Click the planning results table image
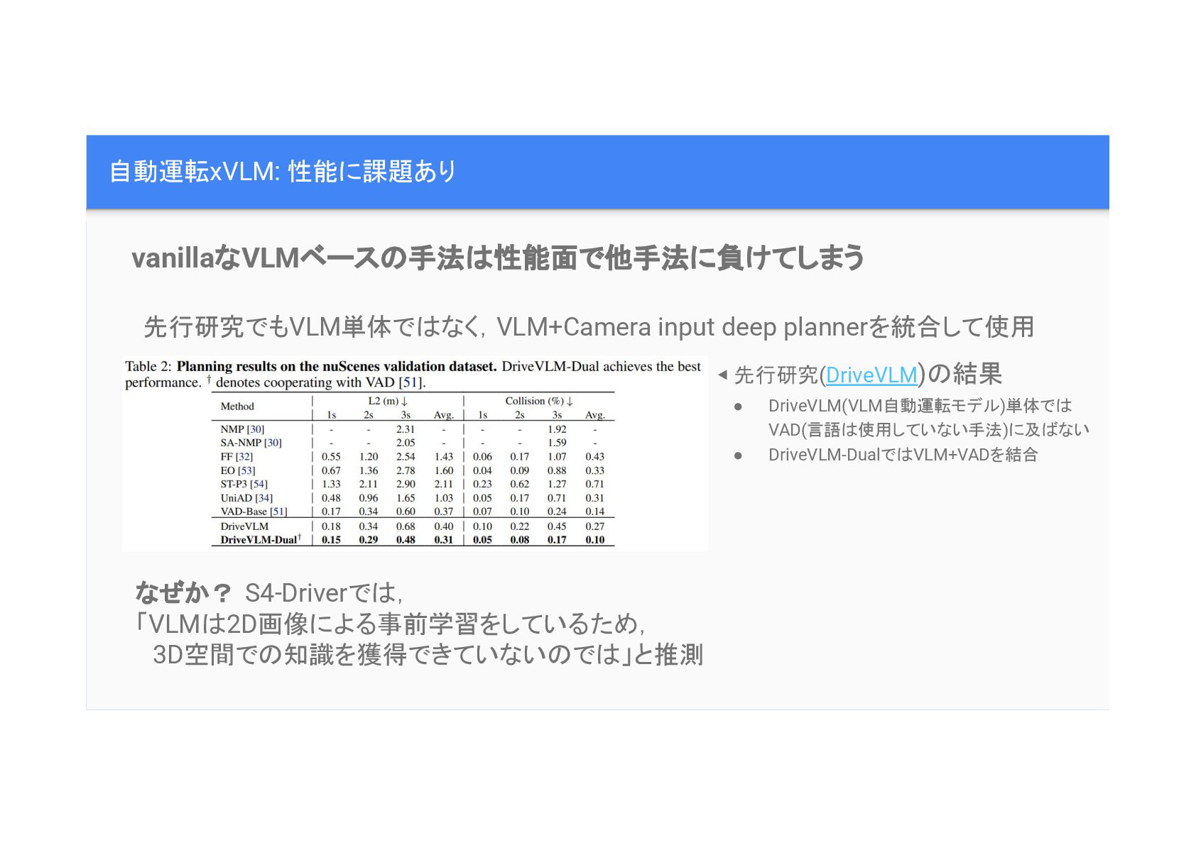 pos(415,453)
